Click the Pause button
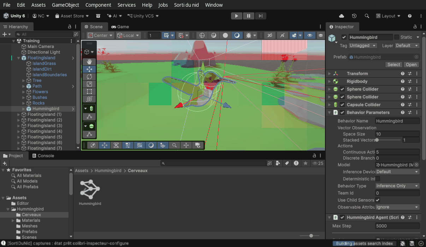The image size is (426, 247). point(249,16)
